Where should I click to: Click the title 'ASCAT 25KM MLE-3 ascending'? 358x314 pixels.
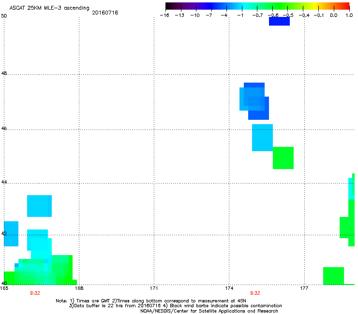click(x=49, y=8)
